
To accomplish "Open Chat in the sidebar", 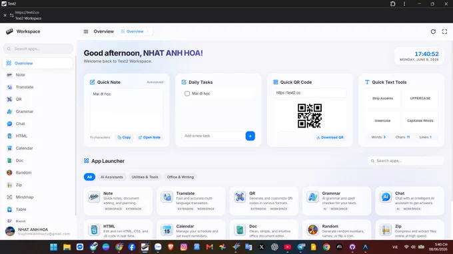I will click(x=37, y=124).
